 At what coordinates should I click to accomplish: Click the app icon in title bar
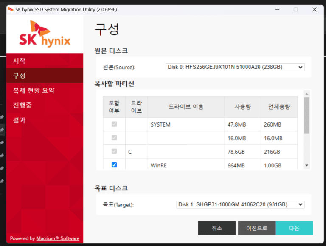click(x=11, y=9)
